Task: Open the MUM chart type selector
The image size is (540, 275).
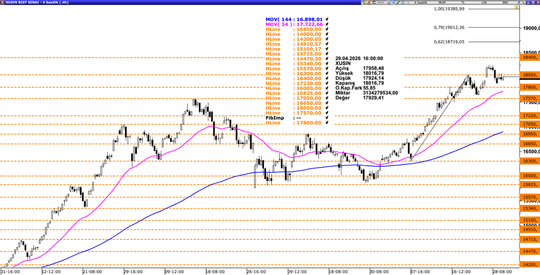Action: point(442,3)
